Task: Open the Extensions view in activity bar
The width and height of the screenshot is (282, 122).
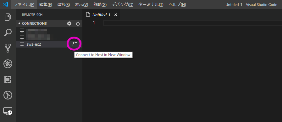Action: coord(8,79)
